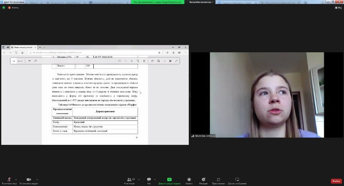Start recording the meeting
The height and width of the screenshot is (186, 344).
[189, 180]
